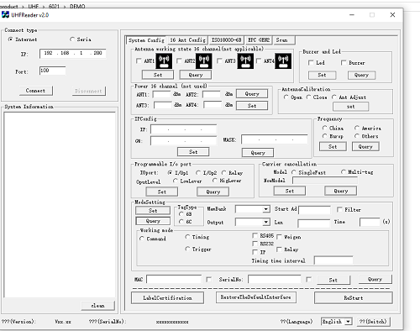Enable the ANT4 checkbox
This screenshot has width=420, height=331.
(x=259, y=60)
